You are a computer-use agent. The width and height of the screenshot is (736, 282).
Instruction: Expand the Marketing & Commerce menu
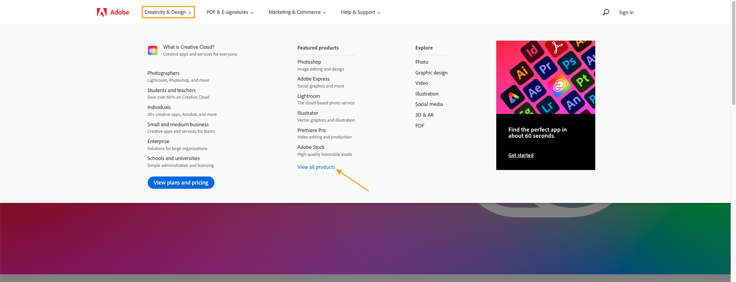pyautogui.click(x=297, y=12)
